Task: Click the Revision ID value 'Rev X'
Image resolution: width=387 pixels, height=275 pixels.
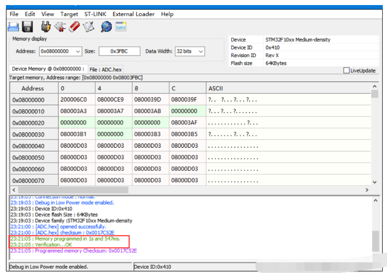Action: 272,55
